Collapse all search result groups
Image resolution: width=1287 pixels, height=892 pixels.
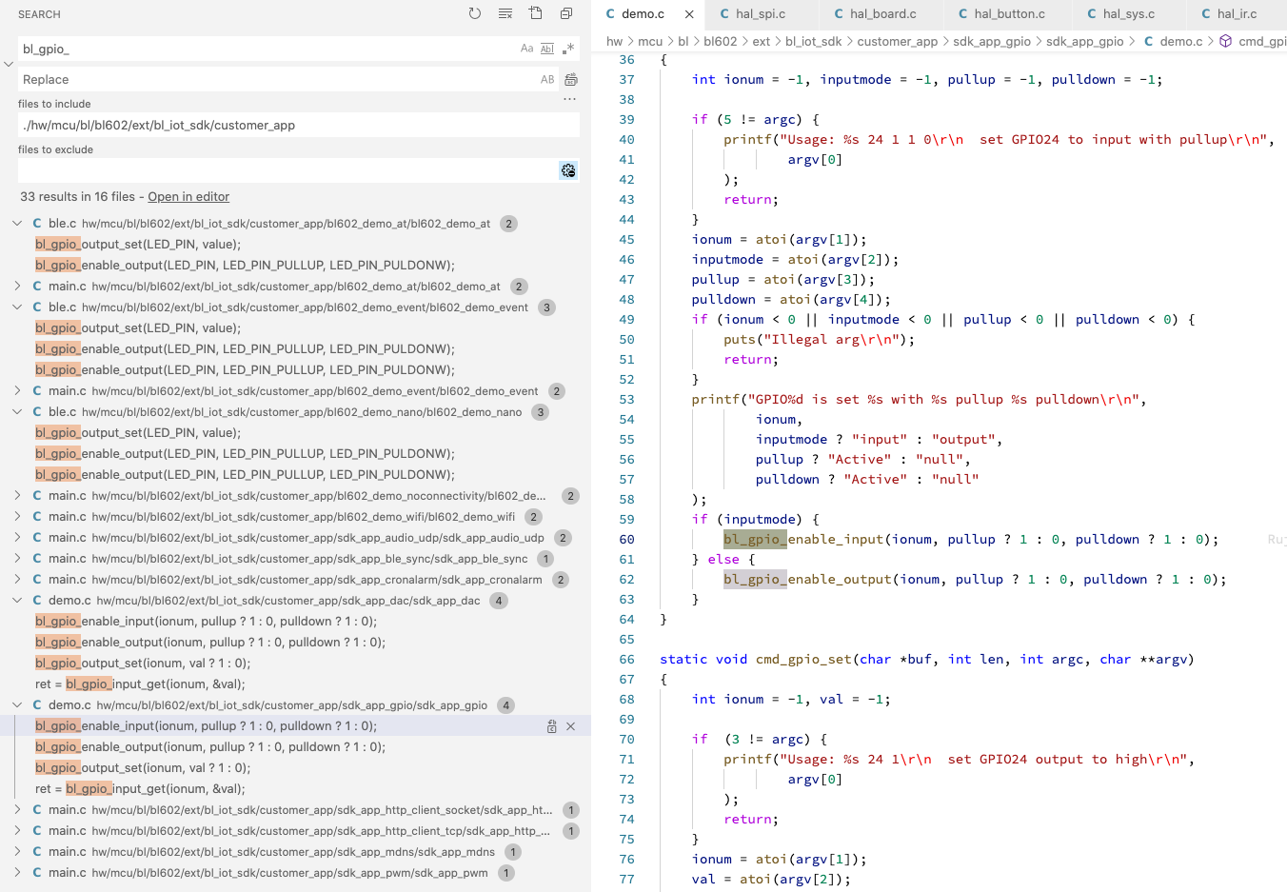point(566,14)
